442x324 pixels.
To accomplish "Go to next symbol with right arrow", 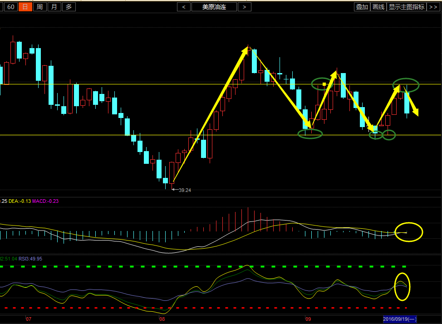I will click(244, 7).
